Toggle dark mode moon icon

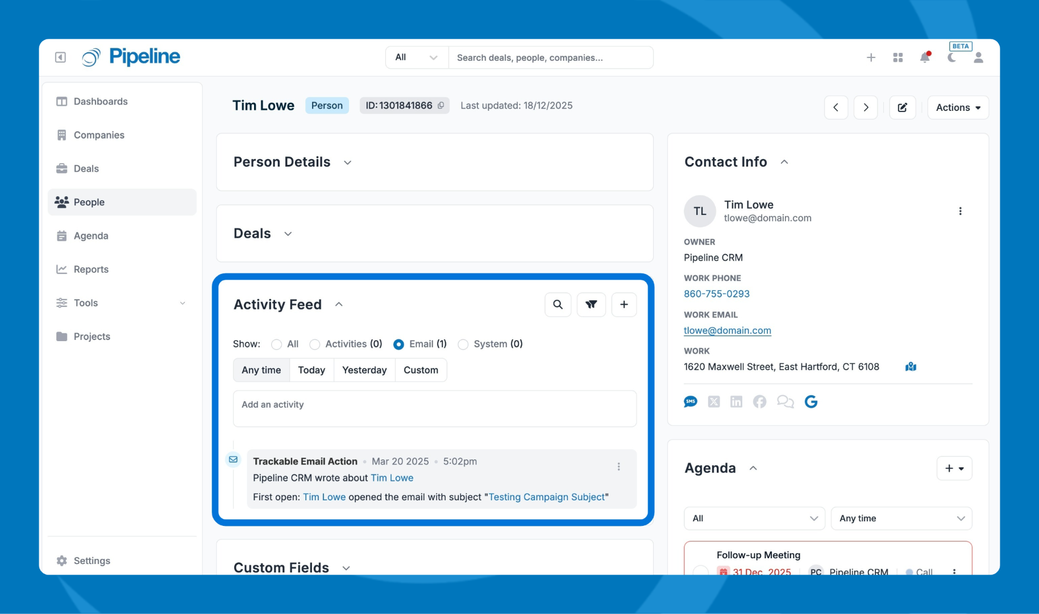pyautogui.click(x=951, y=57)
